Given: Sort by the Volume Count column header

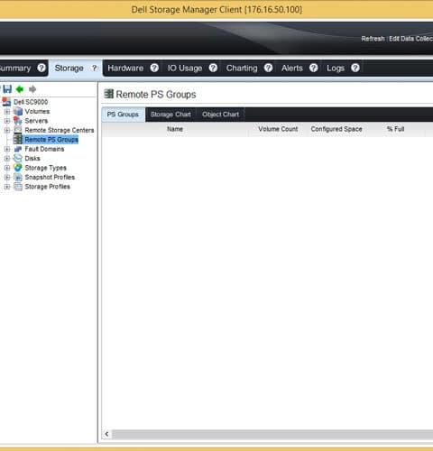Looking at the screenshot, I should click(x=278, y=129).
